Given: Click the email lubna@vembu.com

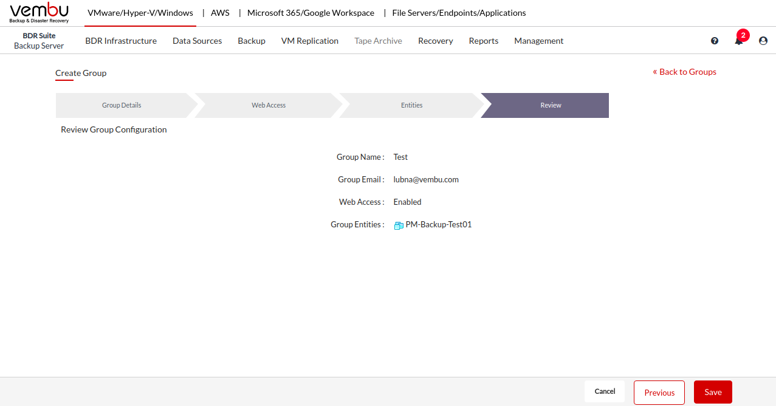Looking at the screenshot, I should coord(426,179).
